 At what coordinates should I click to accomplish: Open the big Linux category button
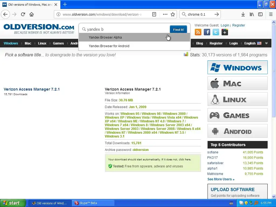click(x=237, y=99)
